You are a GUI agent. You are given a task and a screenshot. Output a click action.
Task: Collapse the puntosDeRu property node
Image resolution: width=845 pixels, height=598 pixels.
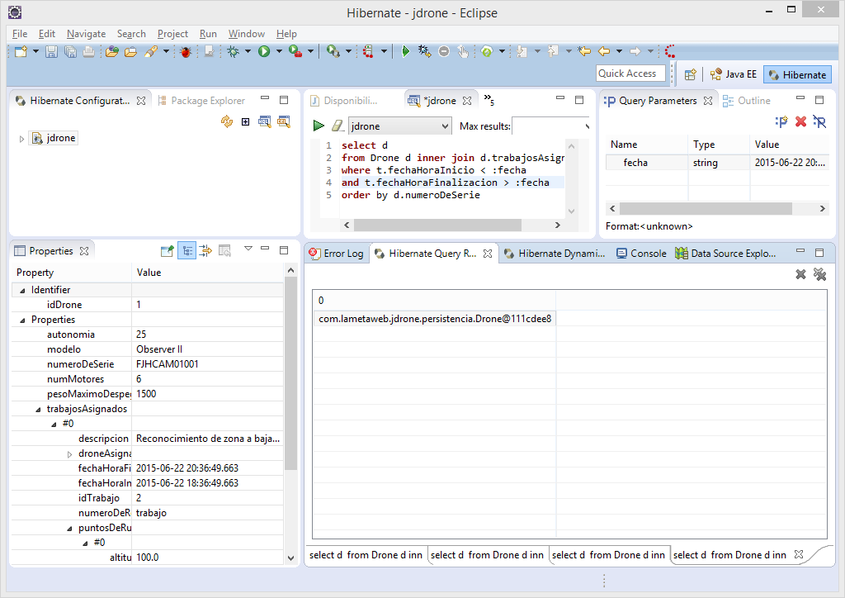click(x=69, y=529)
